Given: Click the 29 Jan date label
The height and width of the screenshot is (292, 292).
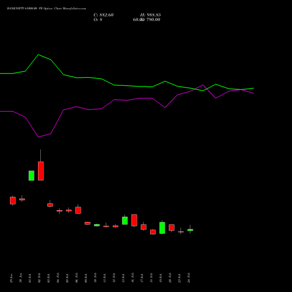Looking at the screenshot, I should pos(11,278).
